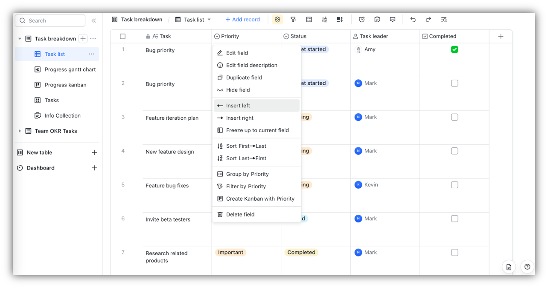Open the search records icon

click(x=443, y=19)
